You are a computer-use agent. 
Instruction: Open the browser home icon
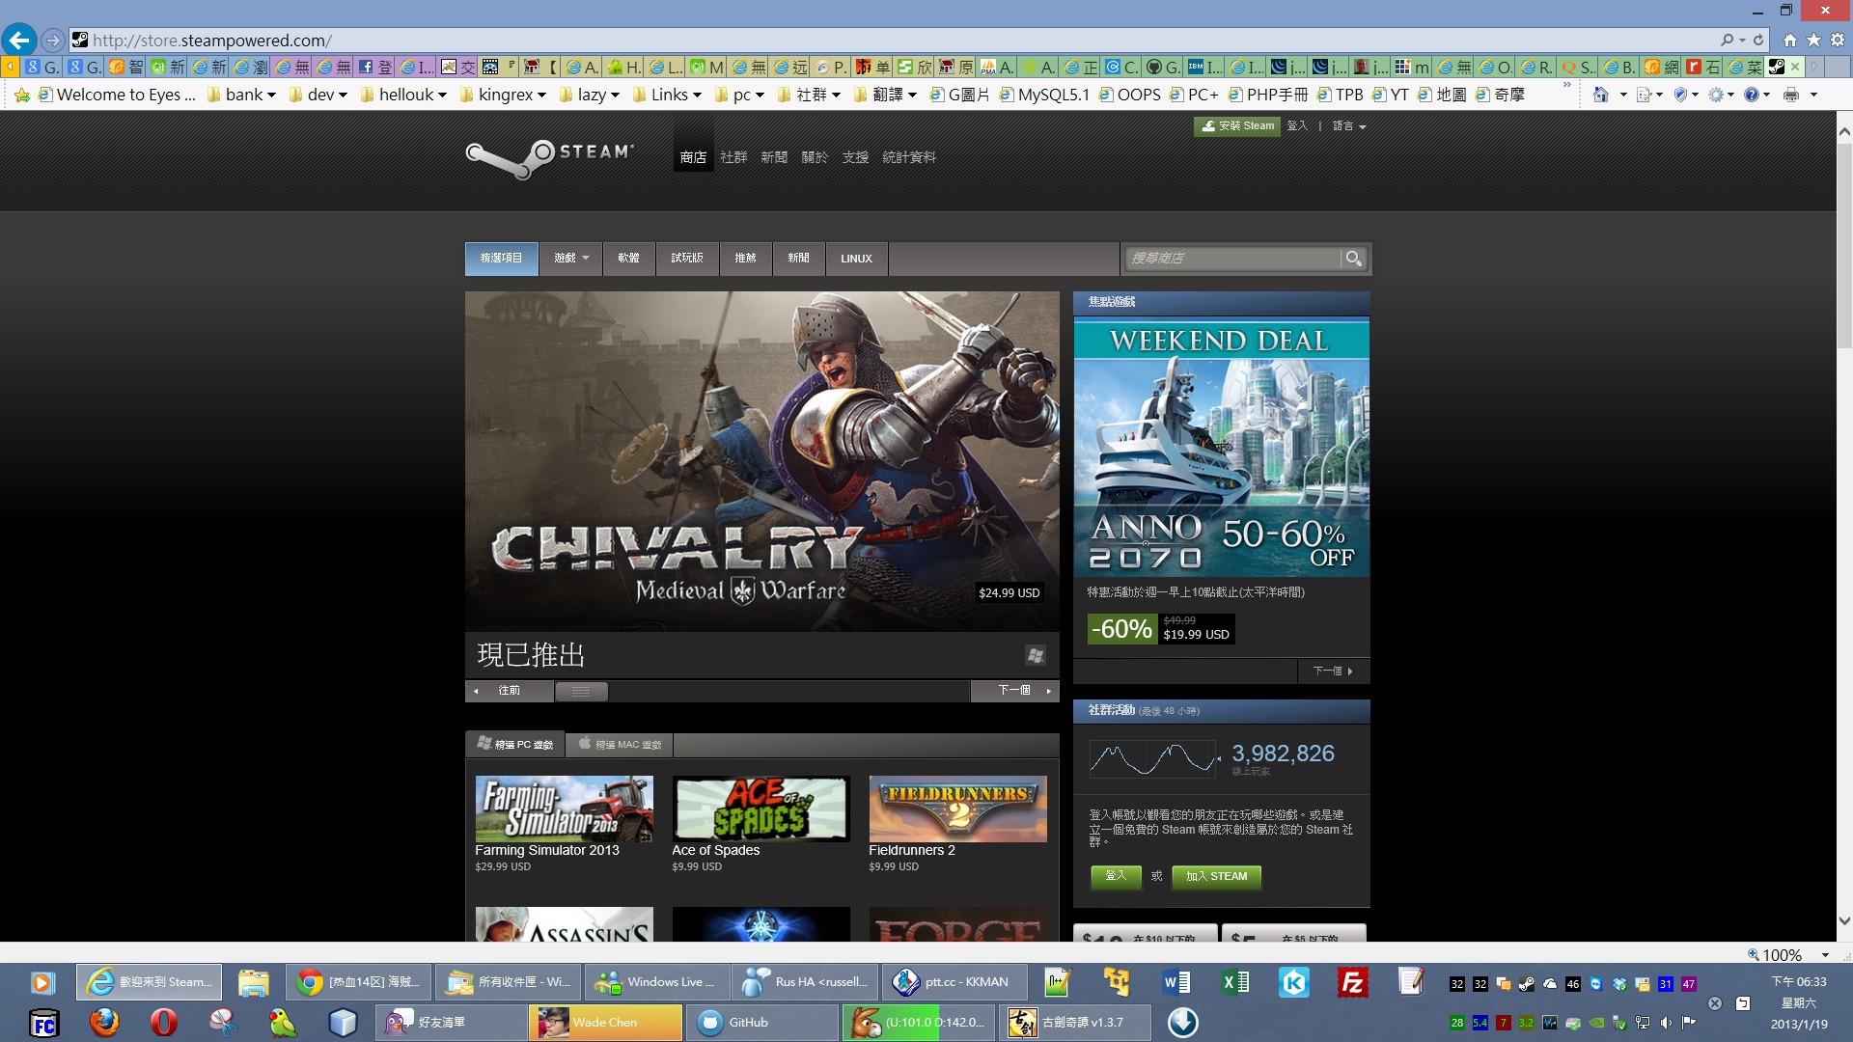tap(1789, 41)
